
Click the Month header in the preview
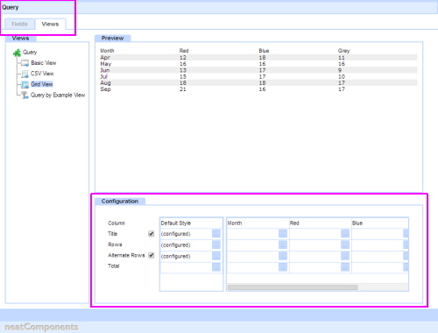click(x=107, y=51)
